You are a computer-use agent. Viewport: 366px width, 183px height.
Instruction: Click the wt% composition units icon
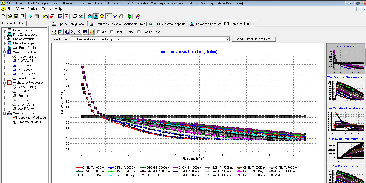tap(115, 16)
